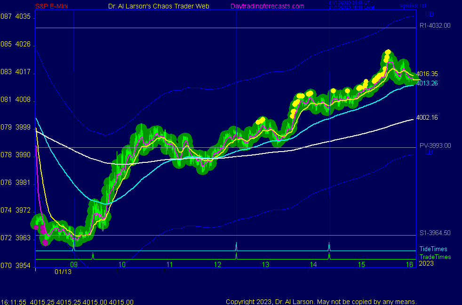Click the UT timestamp in the header
Viewport: 462px width, 305px height.
click(x=350, y=3)
